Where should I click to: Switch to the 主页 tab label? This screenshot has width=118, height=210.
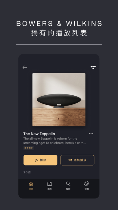coord(31,189)
